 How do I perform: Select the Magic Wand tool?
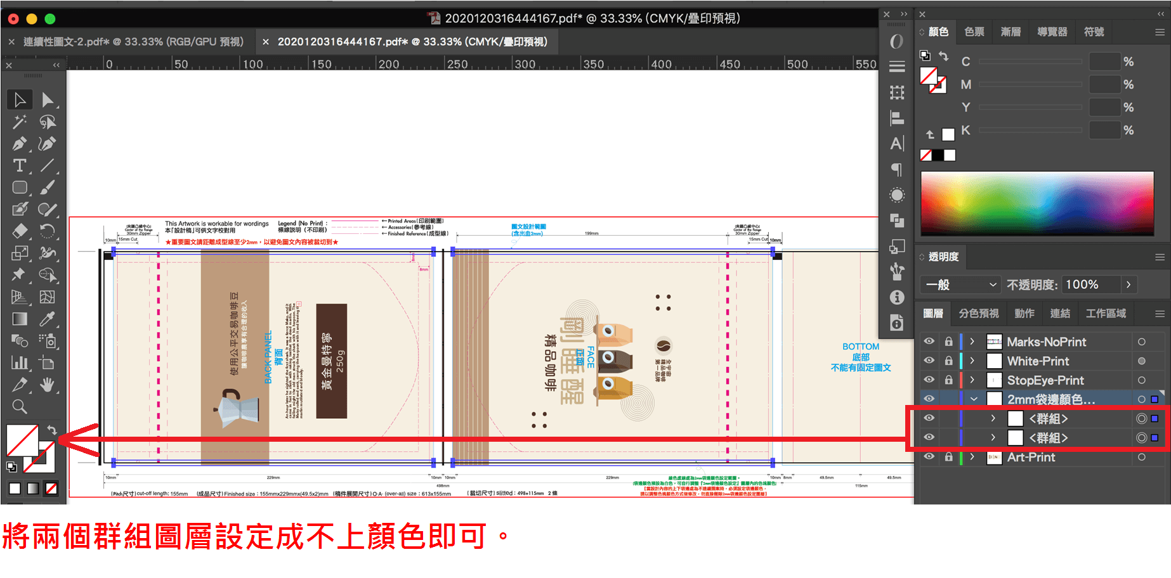pos(19,121)
